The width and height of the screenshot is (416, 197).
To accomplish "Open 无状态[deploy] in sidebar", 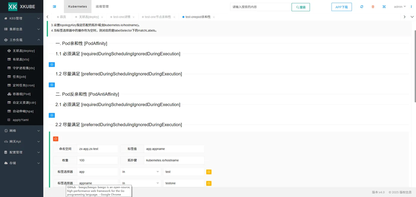I will click(x=22, y=51).
